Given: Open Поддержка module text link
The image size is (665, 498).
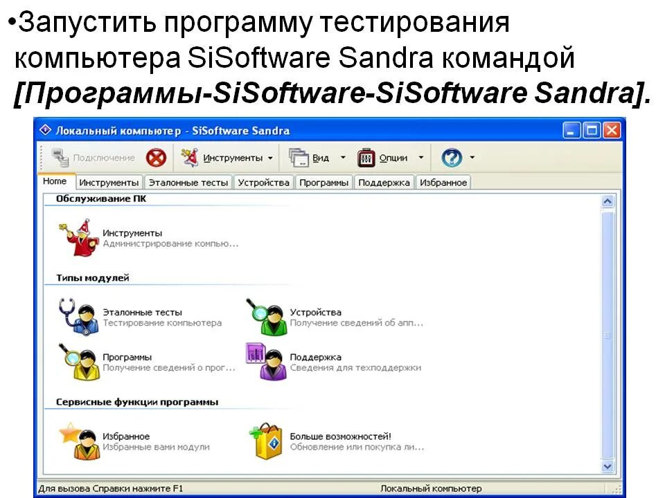Looking at the screenshot, I should [316, 357].
